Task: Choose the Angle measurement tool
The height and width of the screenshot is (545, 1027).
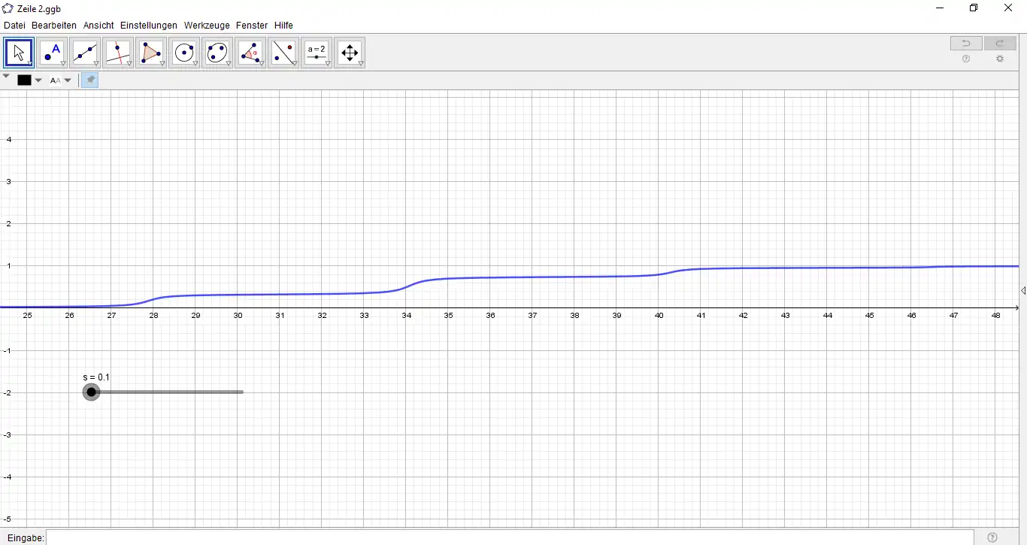Action: pos(250,53)
